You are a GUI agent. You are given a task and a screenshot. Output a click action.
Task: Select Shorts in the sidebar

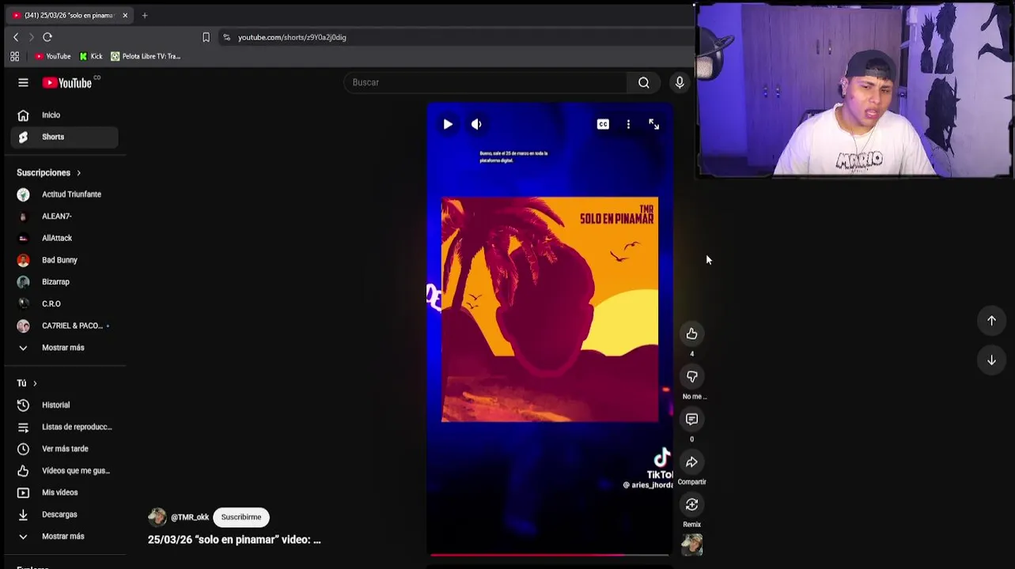(65, 137)
